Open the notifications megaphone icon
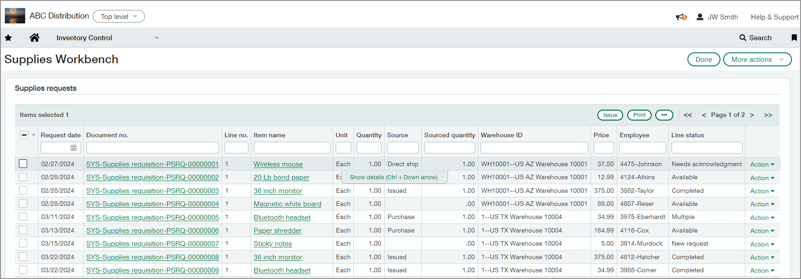The height and width of the screenshot is (279, 801). click(x=681, y=17)
